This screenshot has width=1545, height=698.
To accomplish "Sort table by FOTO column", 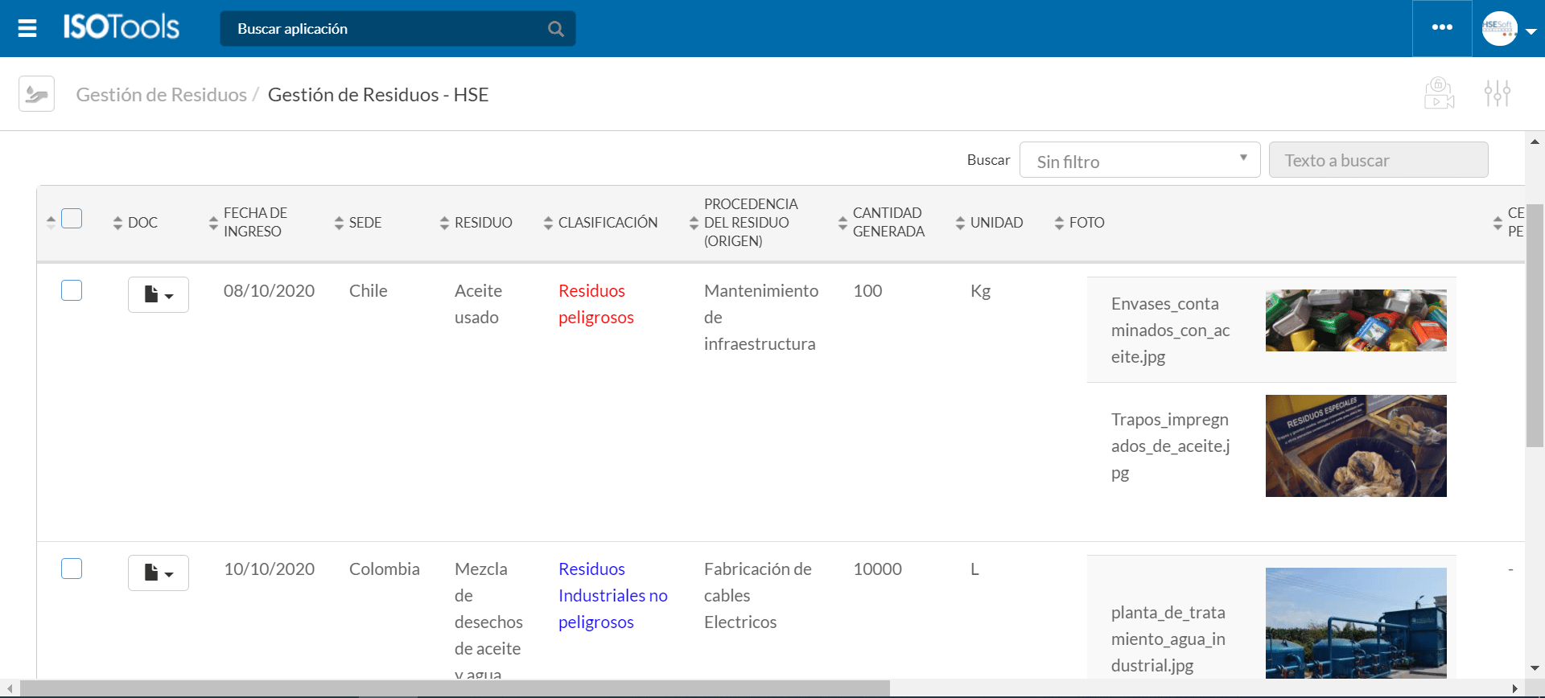I will click(1059, 223).
